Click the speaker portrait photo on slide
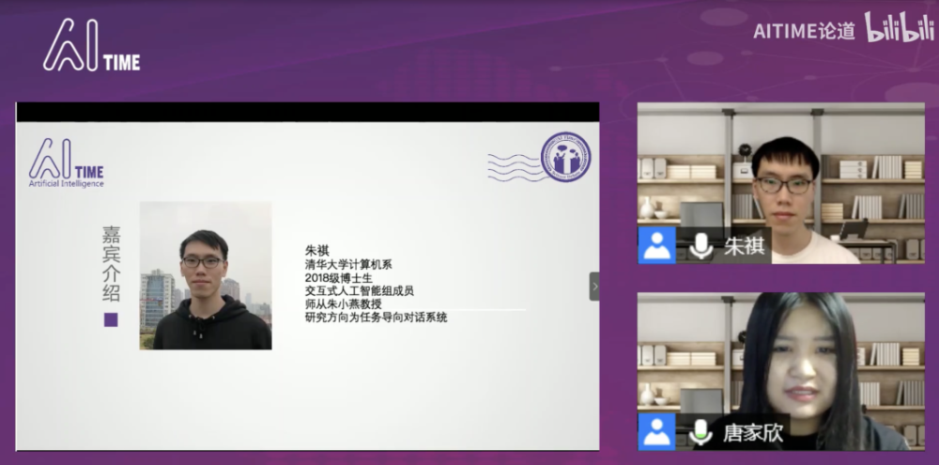Image resolution: width=939 pixels, height=465 pixels. point(206,275)
